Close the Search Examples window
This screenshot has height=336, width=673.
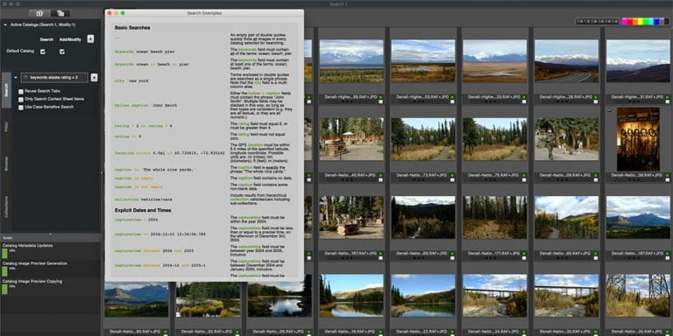[110, 13]
